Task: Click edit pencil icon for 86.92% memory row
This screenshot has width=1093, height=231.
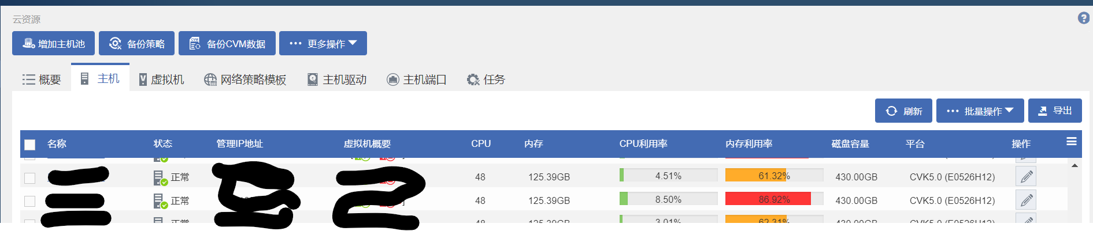Action: point(1025,200)
